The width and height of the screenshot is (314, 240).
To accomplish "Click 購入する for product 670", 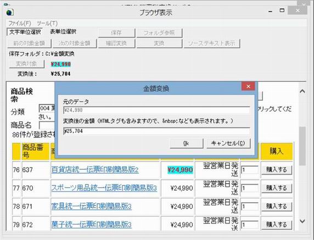I will [277, 188].
